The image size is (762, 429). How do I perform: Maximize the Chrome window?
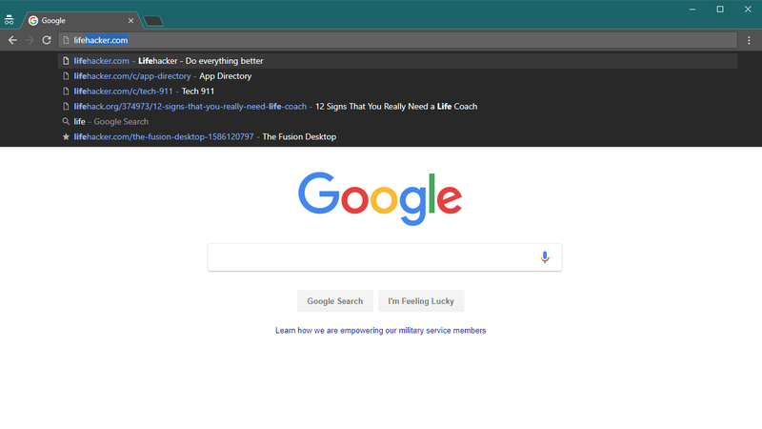click(720, 10)
